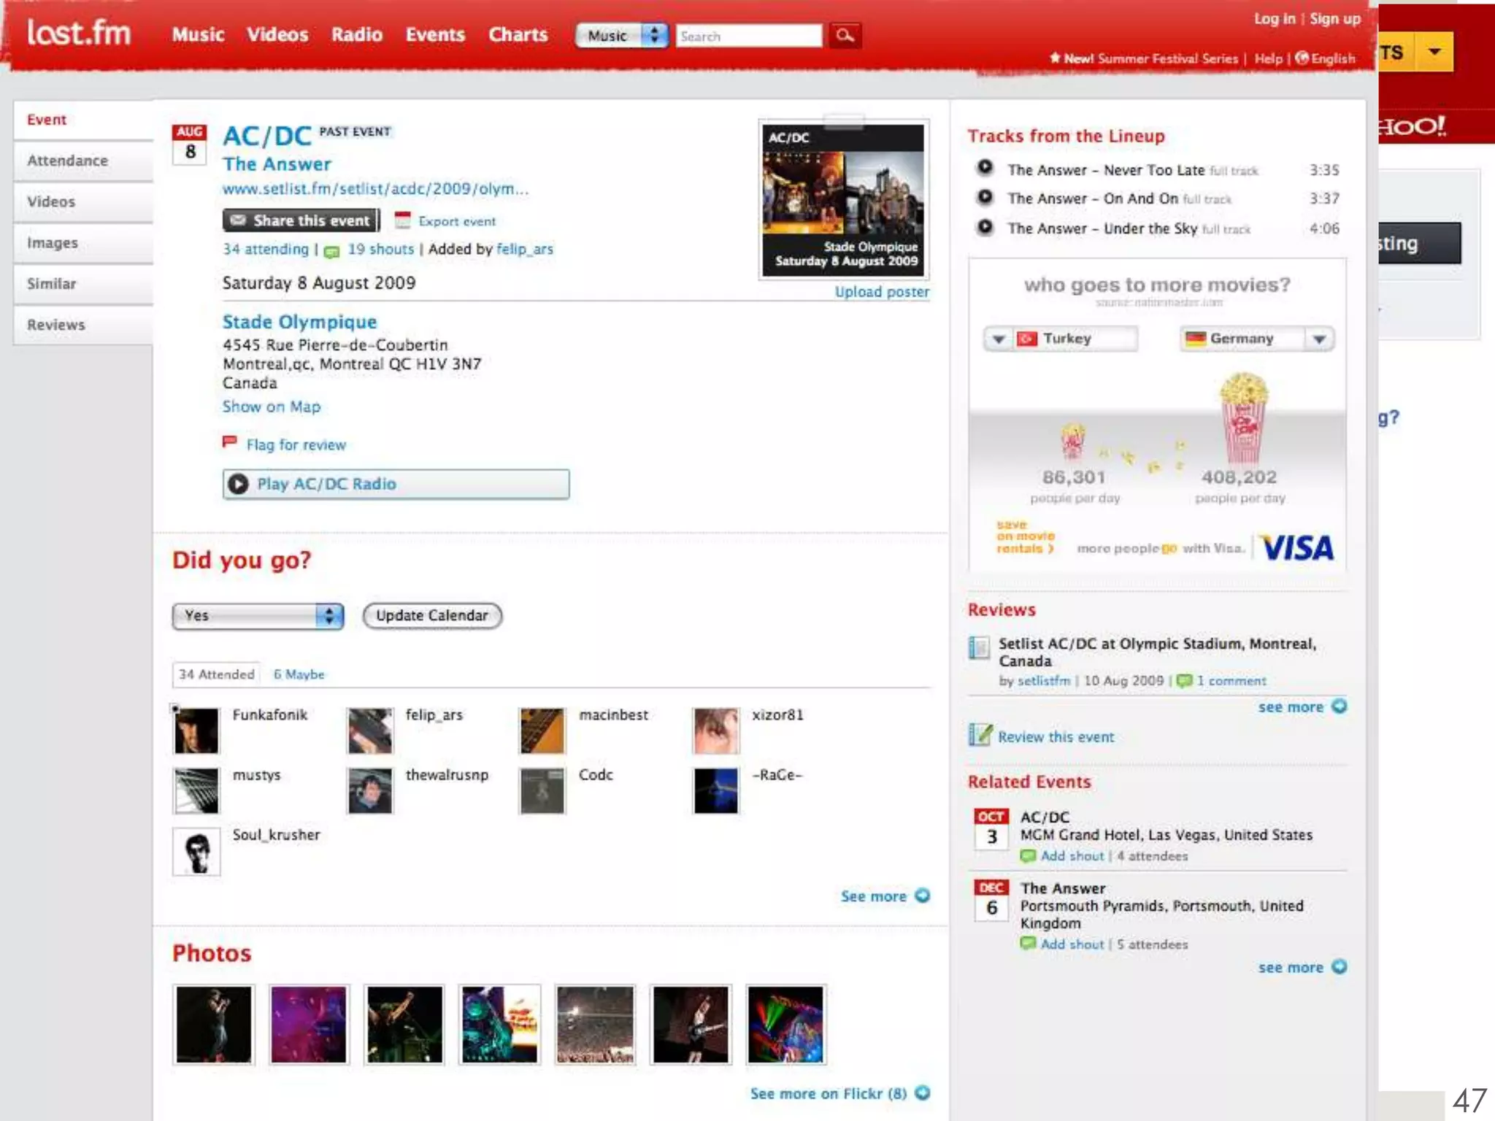Click Soul_krusher's avatar
Screen dimensions: 1495x1121
point(196,851)
